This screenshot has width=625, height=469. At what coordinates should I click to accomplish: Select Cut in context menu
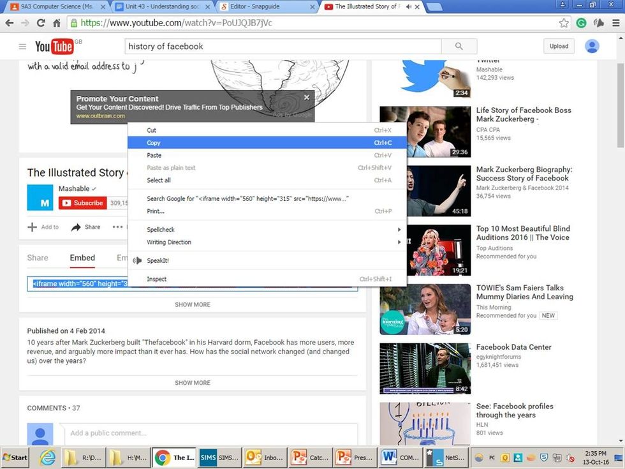pyautogui.click(x=267, y=130)
